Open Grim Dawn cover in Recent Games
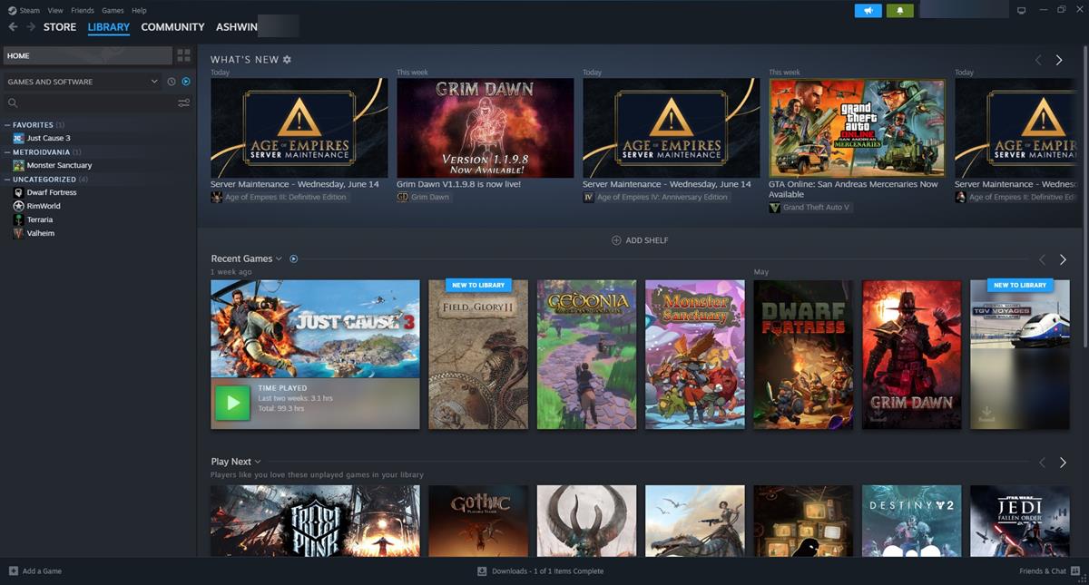 [911, 354]
